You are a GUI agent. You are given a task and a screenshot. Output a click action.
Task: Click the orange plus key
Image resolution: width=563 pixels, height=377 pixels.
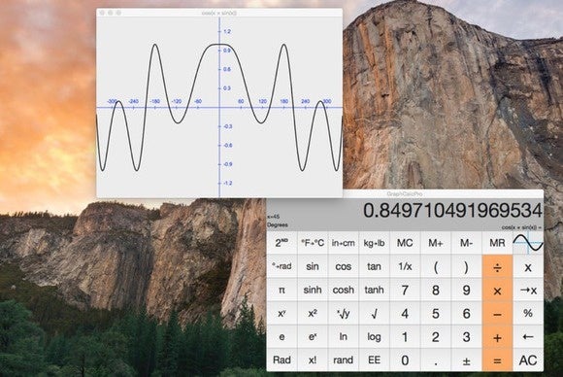(x=497, y=337)
